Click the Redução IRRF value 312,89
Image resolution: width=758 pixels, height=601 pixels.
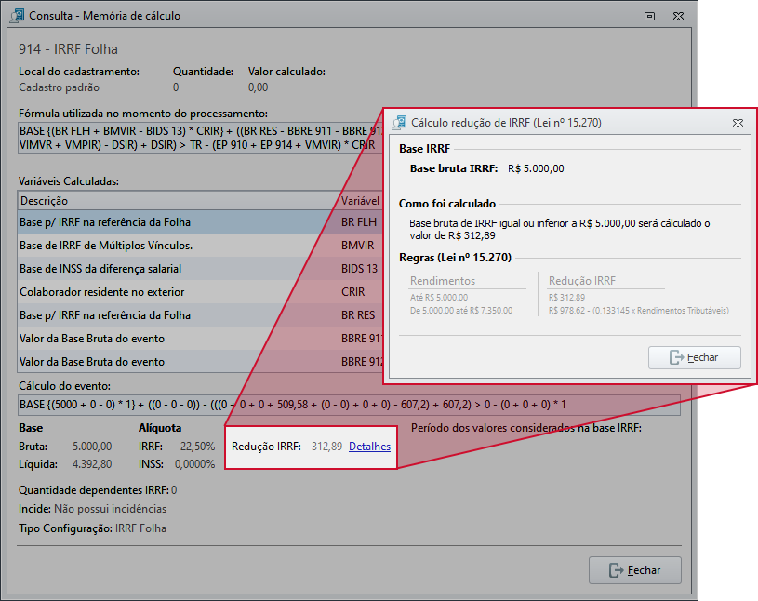point(326,447)
